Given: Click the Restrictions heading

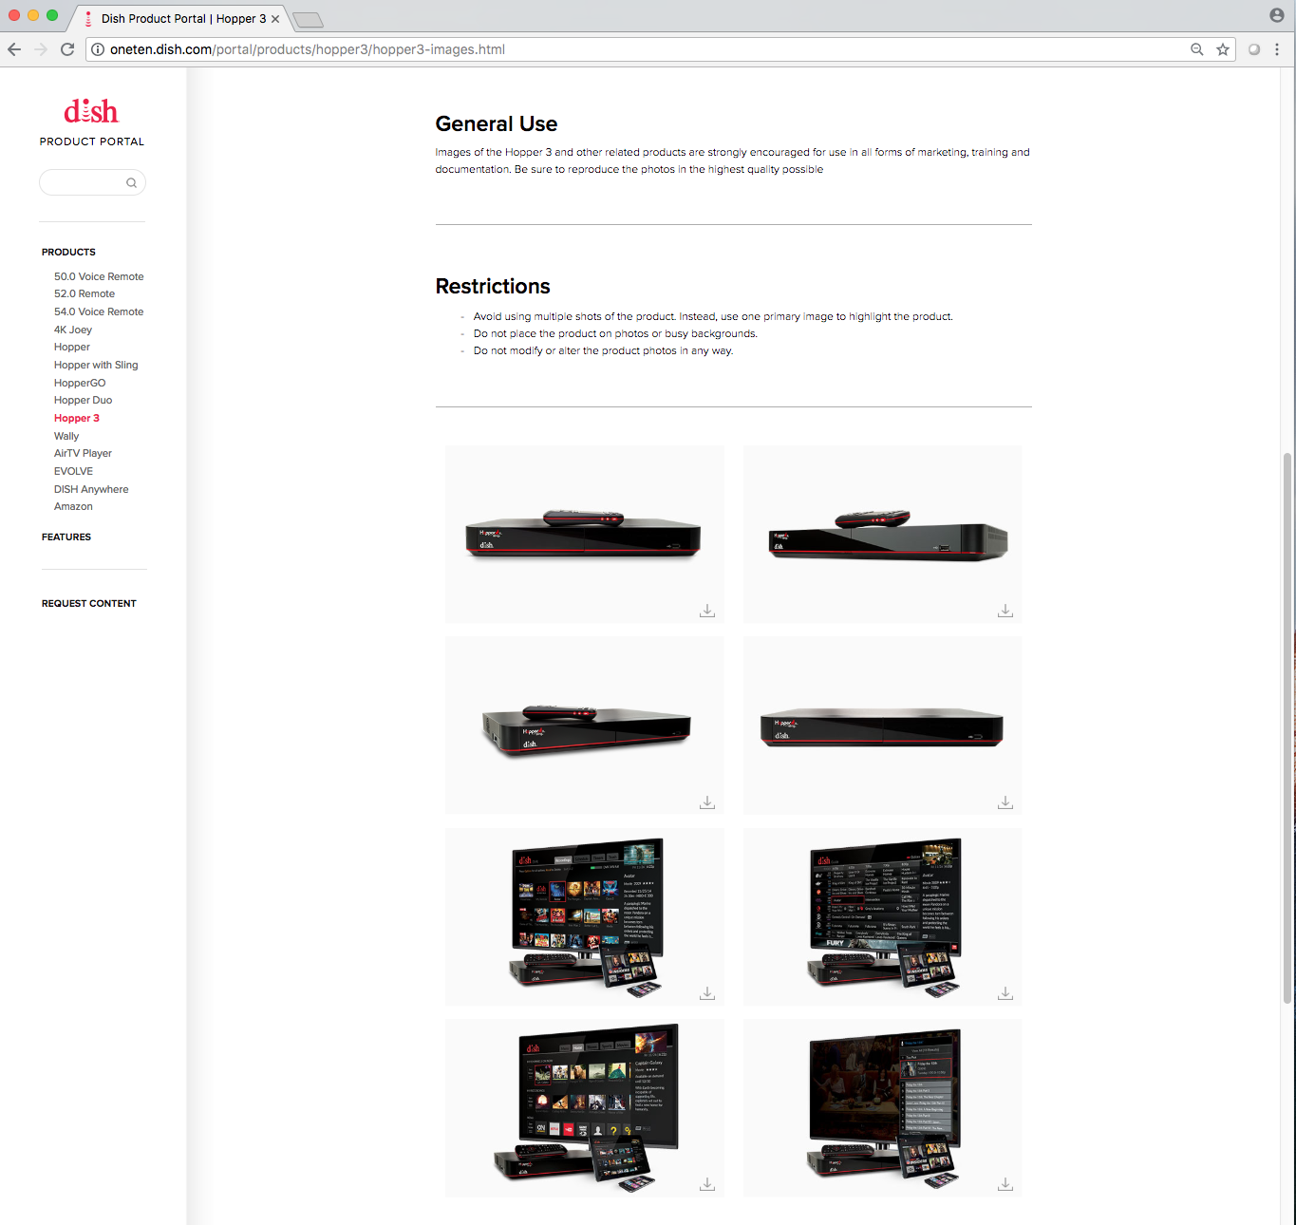Looking at the screenshot, I should click(493, 286).
